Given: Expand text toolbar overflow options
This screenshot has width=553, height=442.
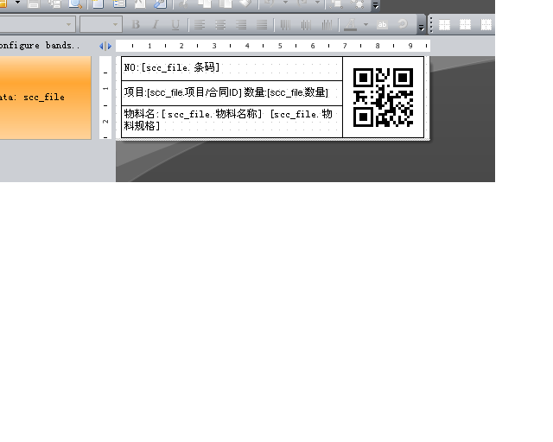Looking at the screenshot, I should point(421,27).
